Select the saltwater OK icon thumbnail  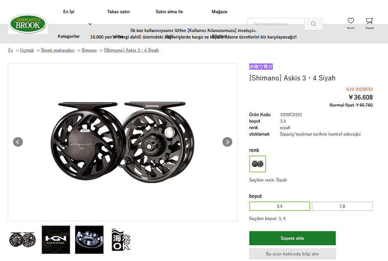coord(121,240)
